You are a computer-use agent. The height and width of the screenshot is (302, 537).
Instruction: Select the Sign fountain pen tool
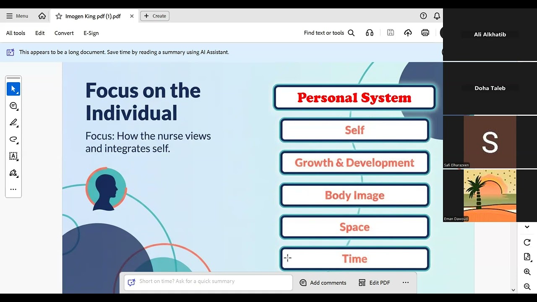(13, 173)
